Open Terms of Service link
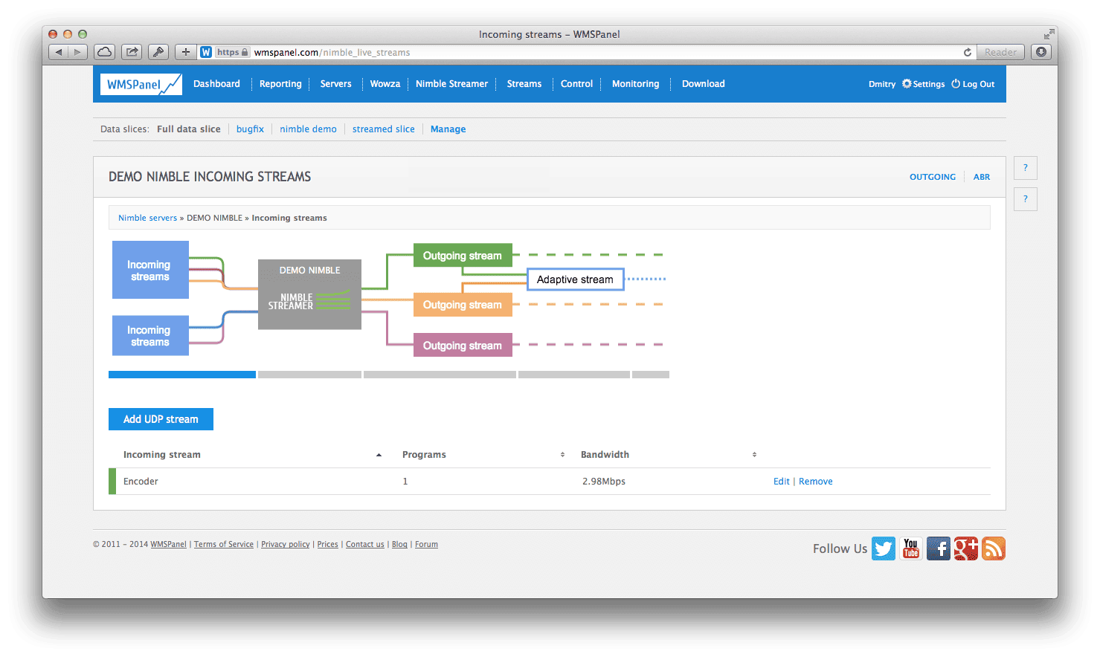 click(224, 545)
